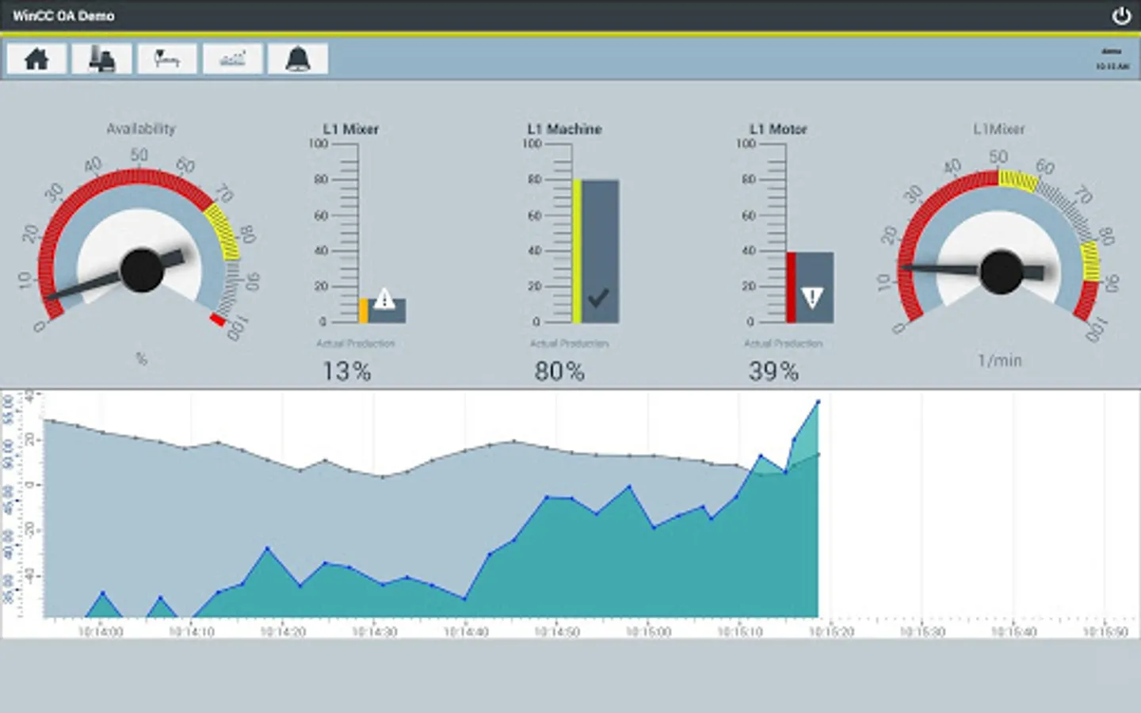Click the L1 Motor 39% production value

click(773, 371)
